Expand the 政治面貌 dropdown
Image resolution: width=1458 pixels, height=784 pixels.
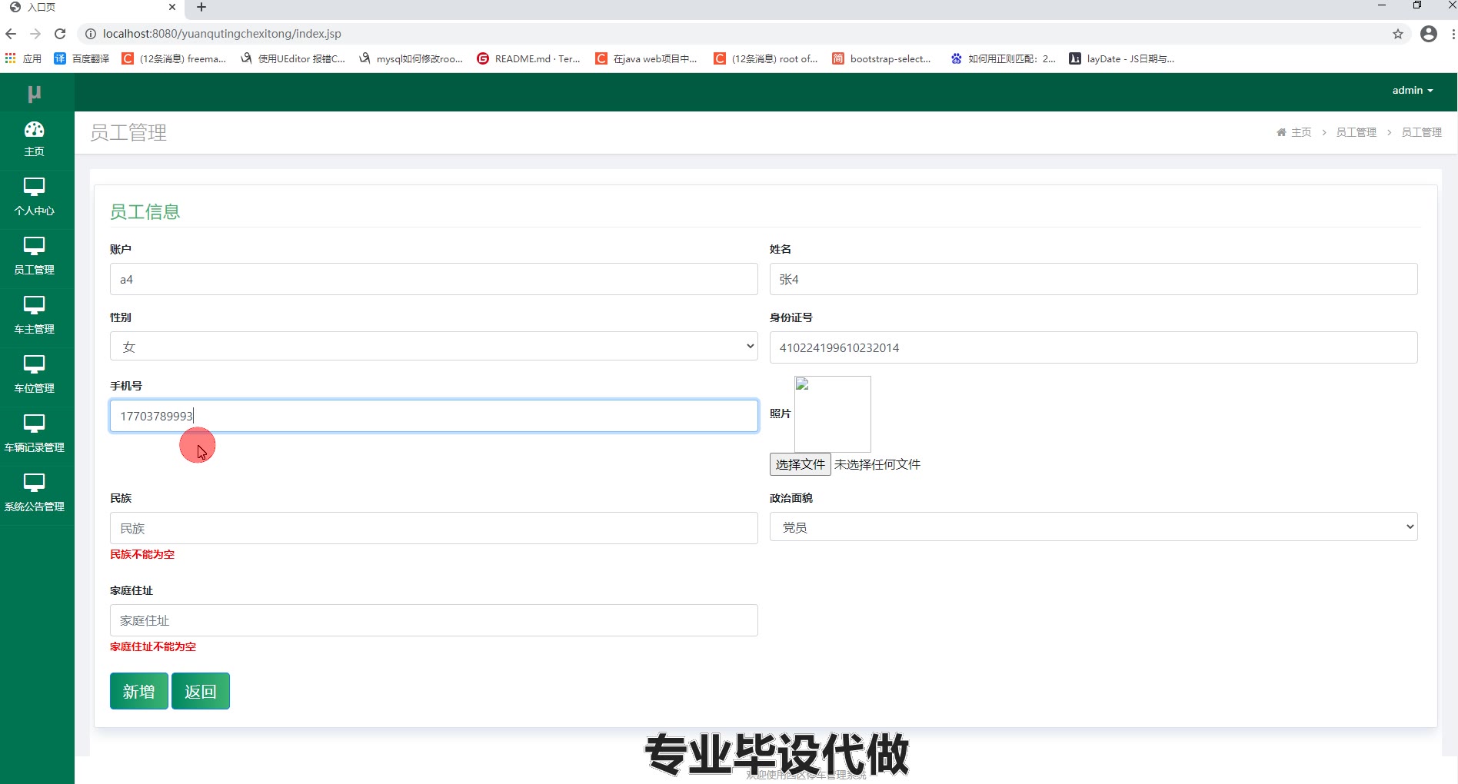[x=1093, y=527]
